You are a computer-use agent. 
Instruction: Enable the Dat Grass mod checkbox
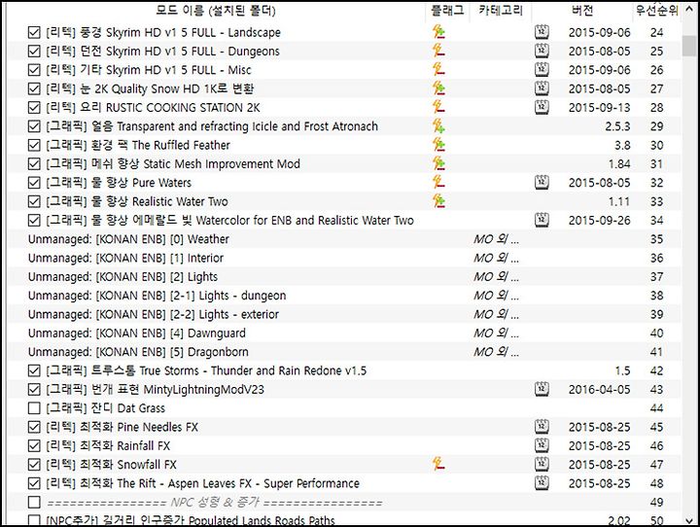tap(34, 407)
